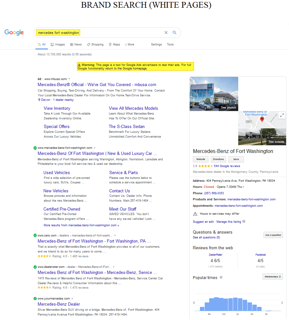
Task: Click Suggest an edit link
Action: (203, 222)
